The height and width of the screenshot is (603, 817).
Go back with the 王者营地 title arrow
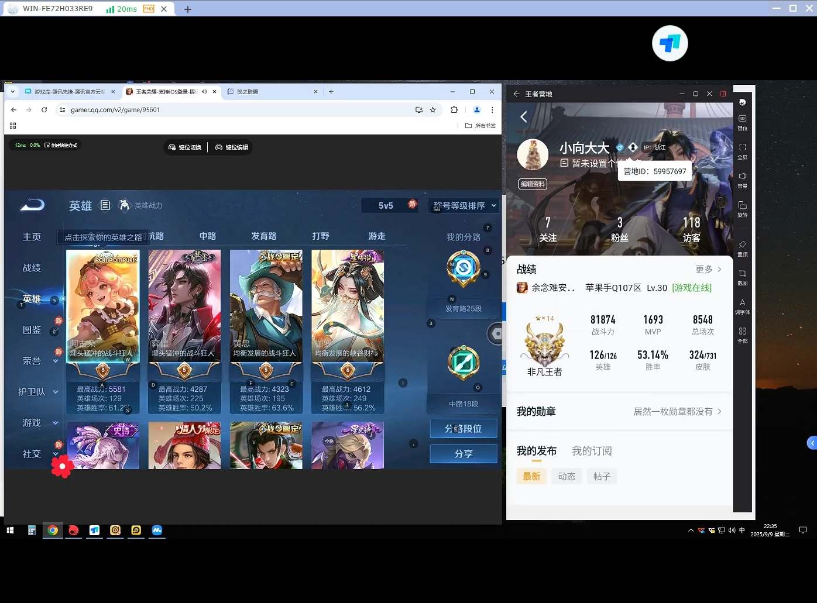coord(516,94)
